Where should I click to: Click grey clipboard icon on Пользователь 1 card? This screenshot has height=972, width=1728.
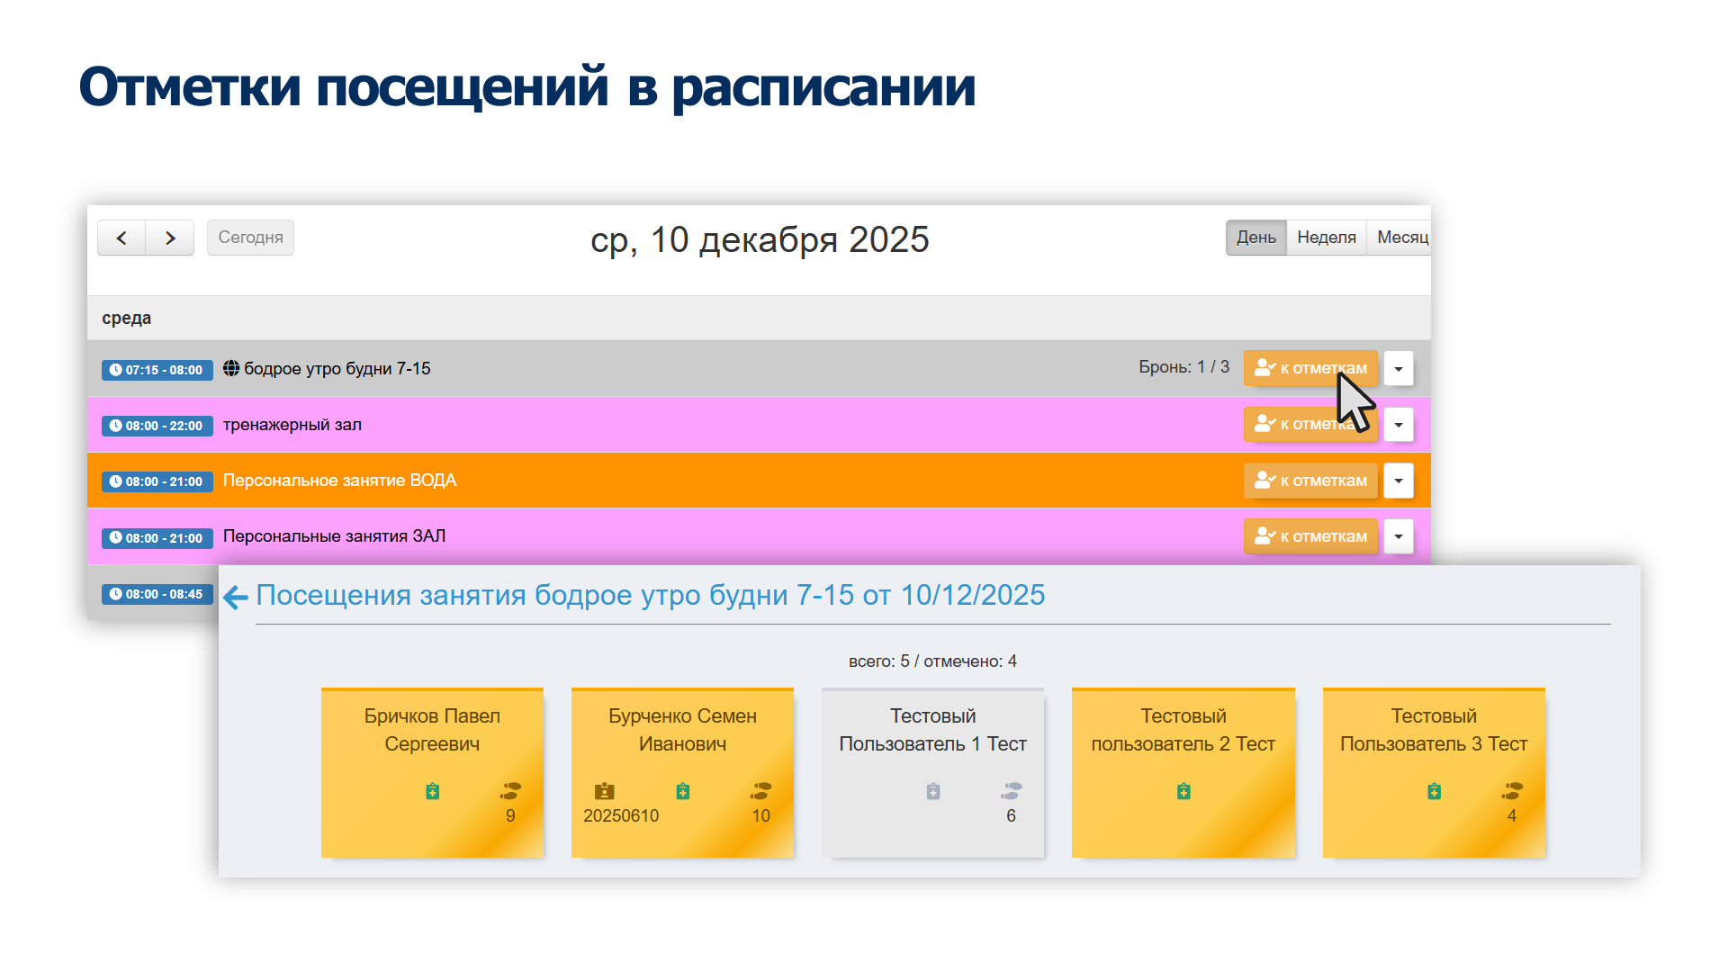(933, 791)
